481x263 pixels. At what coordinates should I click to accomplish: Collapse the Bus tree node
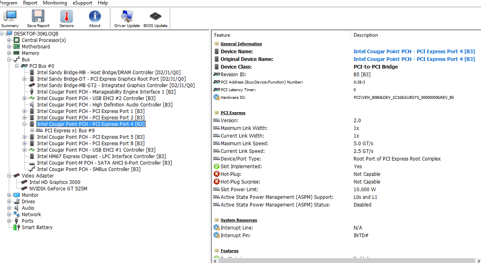(9, 60)
